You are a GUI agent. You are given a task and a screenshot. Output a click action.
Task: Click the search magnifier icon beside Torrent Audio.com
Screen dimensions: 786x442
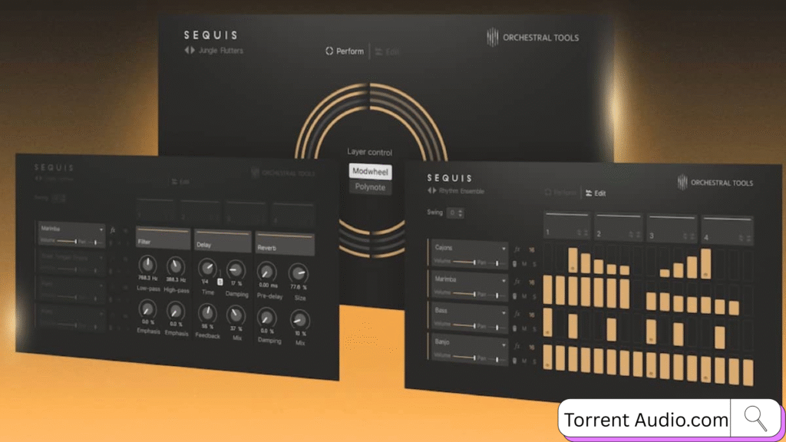point(755,418)
